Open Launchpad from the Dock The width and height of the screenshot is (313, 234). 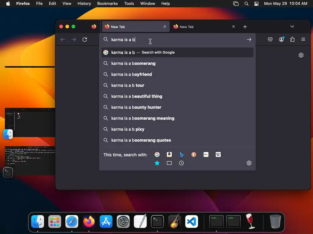55,222
